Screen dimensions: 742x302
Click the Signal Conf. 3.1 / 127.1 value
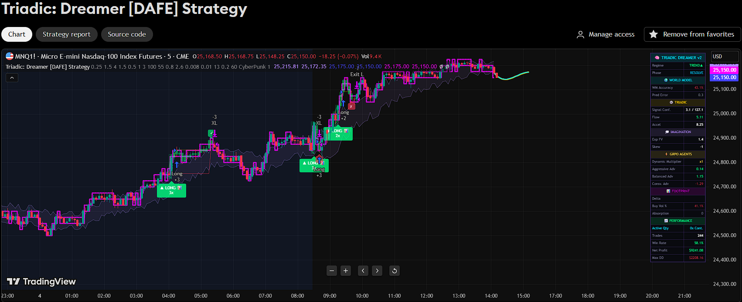coord(694,110)
